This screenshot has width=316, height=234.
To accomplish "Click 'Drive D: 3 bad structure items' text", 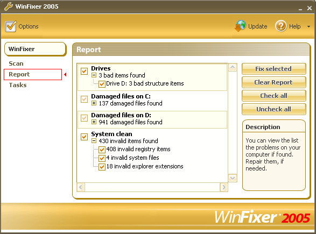I will coord(145,83).
